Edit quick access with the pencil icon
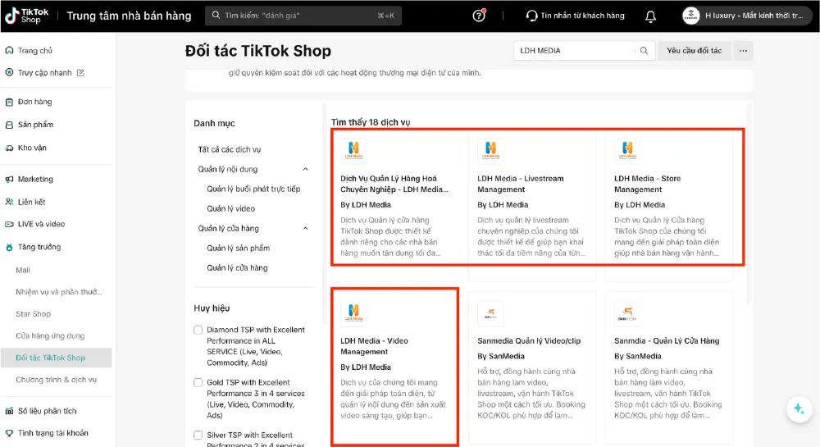Viewport: 820px width, 447px height. pos(80,73)
